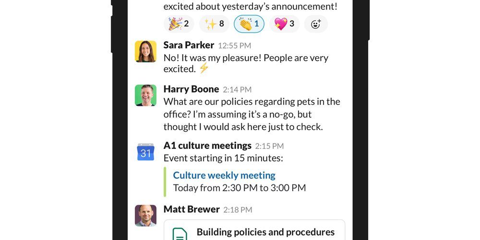Click the sparkles reaction with 8

pos(214,24)
